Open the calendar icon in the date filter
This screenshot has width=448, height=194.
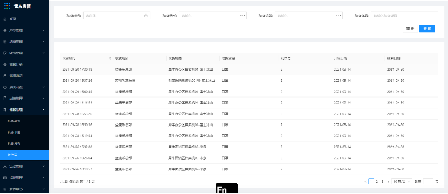[146, 16]
